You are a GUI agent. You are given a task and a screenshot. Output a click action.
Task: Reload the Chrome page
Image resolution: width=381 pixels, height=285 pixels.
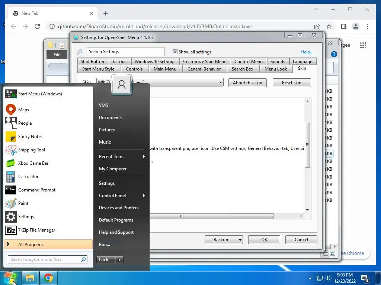[37, 26]
